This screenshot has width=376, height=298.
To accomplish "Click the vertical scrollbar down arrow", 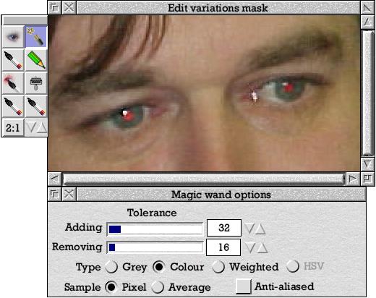I will pyautogui.click(x=367, y=164).
